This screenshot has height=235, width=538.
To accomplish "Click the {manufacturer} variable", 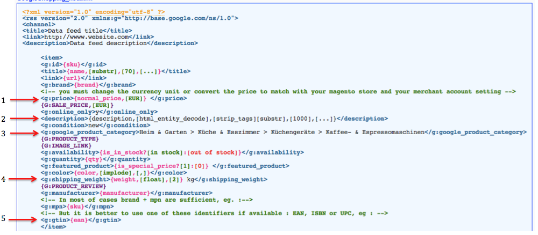I will (x=125, y=193).
